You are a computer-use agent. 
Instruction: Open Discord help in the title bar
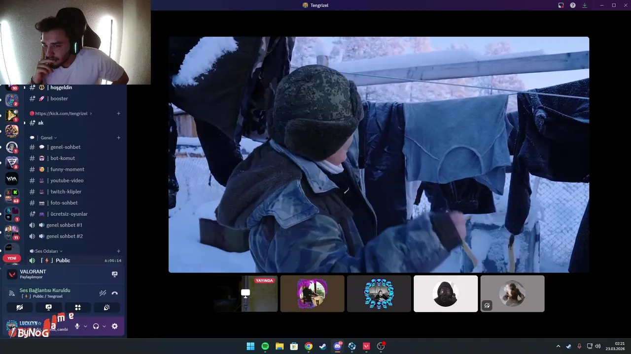tap(573, 5)
